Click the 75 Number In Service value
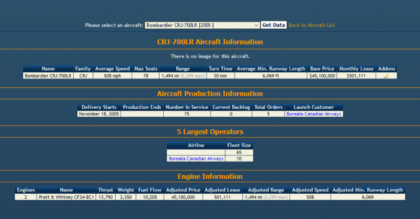The width and height of the screenshot is (420, 219). tap(187, 114)
